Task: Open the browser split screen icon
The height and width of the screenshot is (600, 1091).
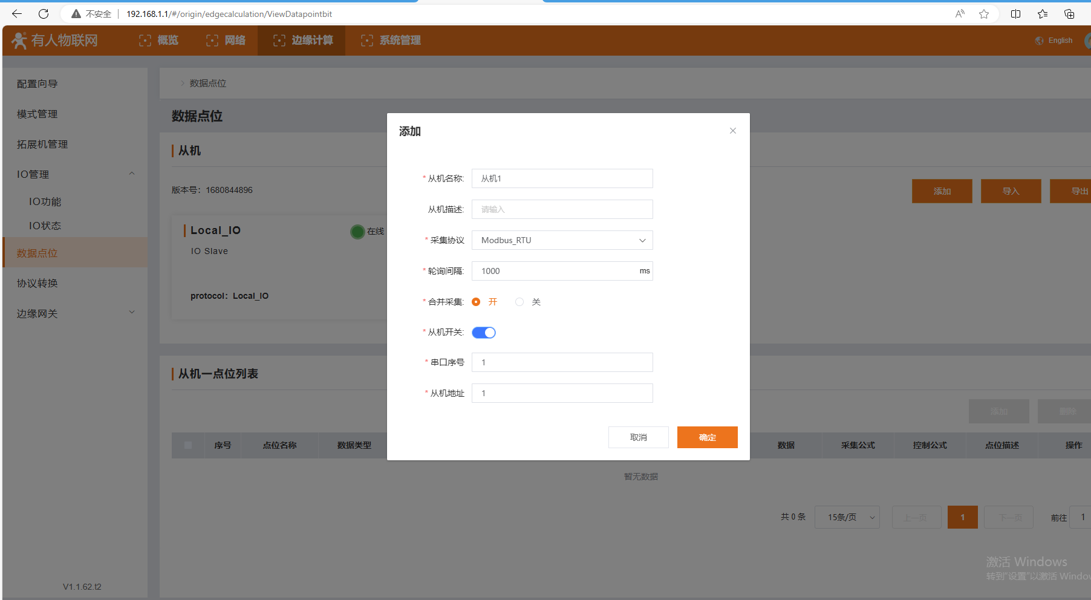Action: [1015, 14]
